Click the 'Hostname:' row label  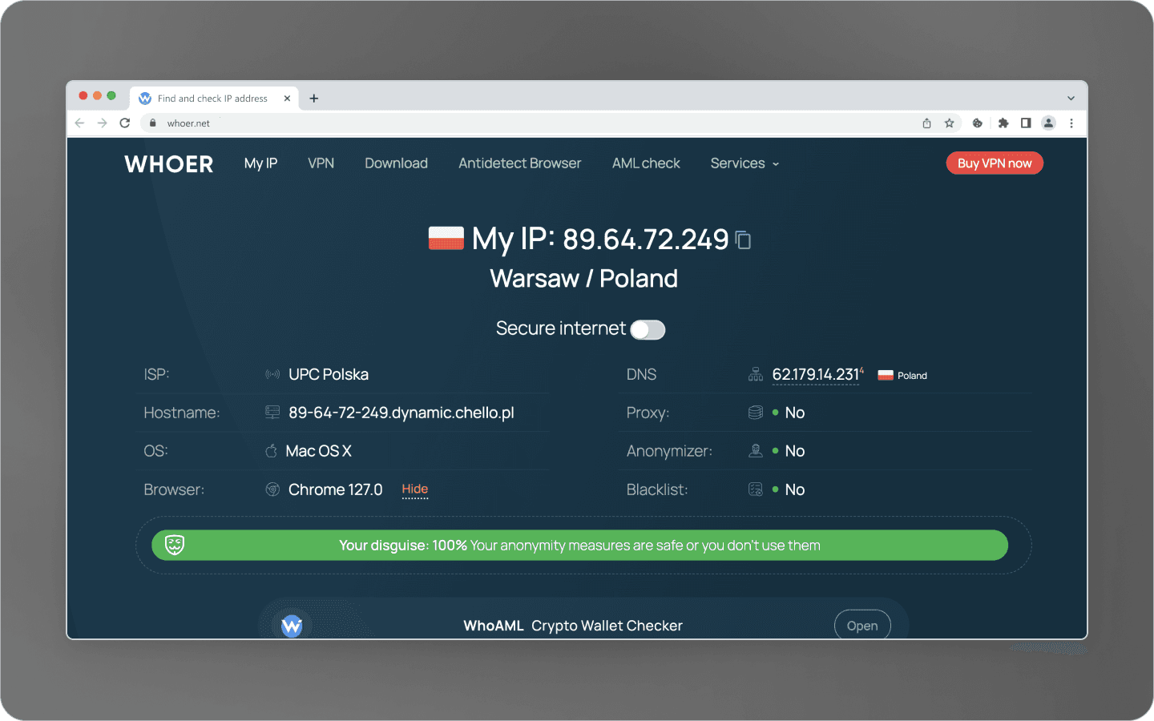[x=182, y=413]
